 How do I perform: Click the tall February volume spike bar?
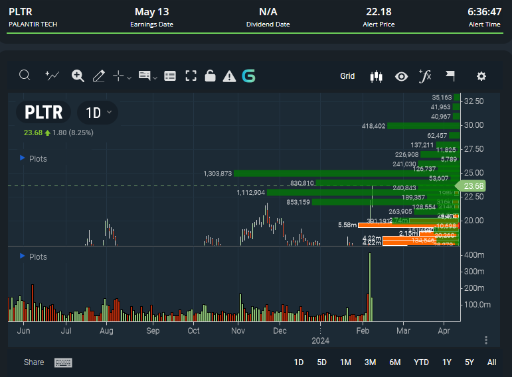tap(370, 287)
